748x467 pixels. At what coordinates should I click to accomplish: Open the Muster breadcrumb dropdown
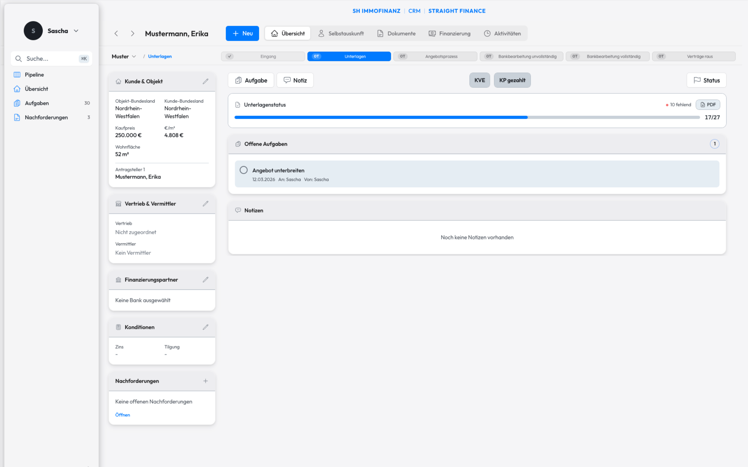pyautogui.click(x=124, y=56)
